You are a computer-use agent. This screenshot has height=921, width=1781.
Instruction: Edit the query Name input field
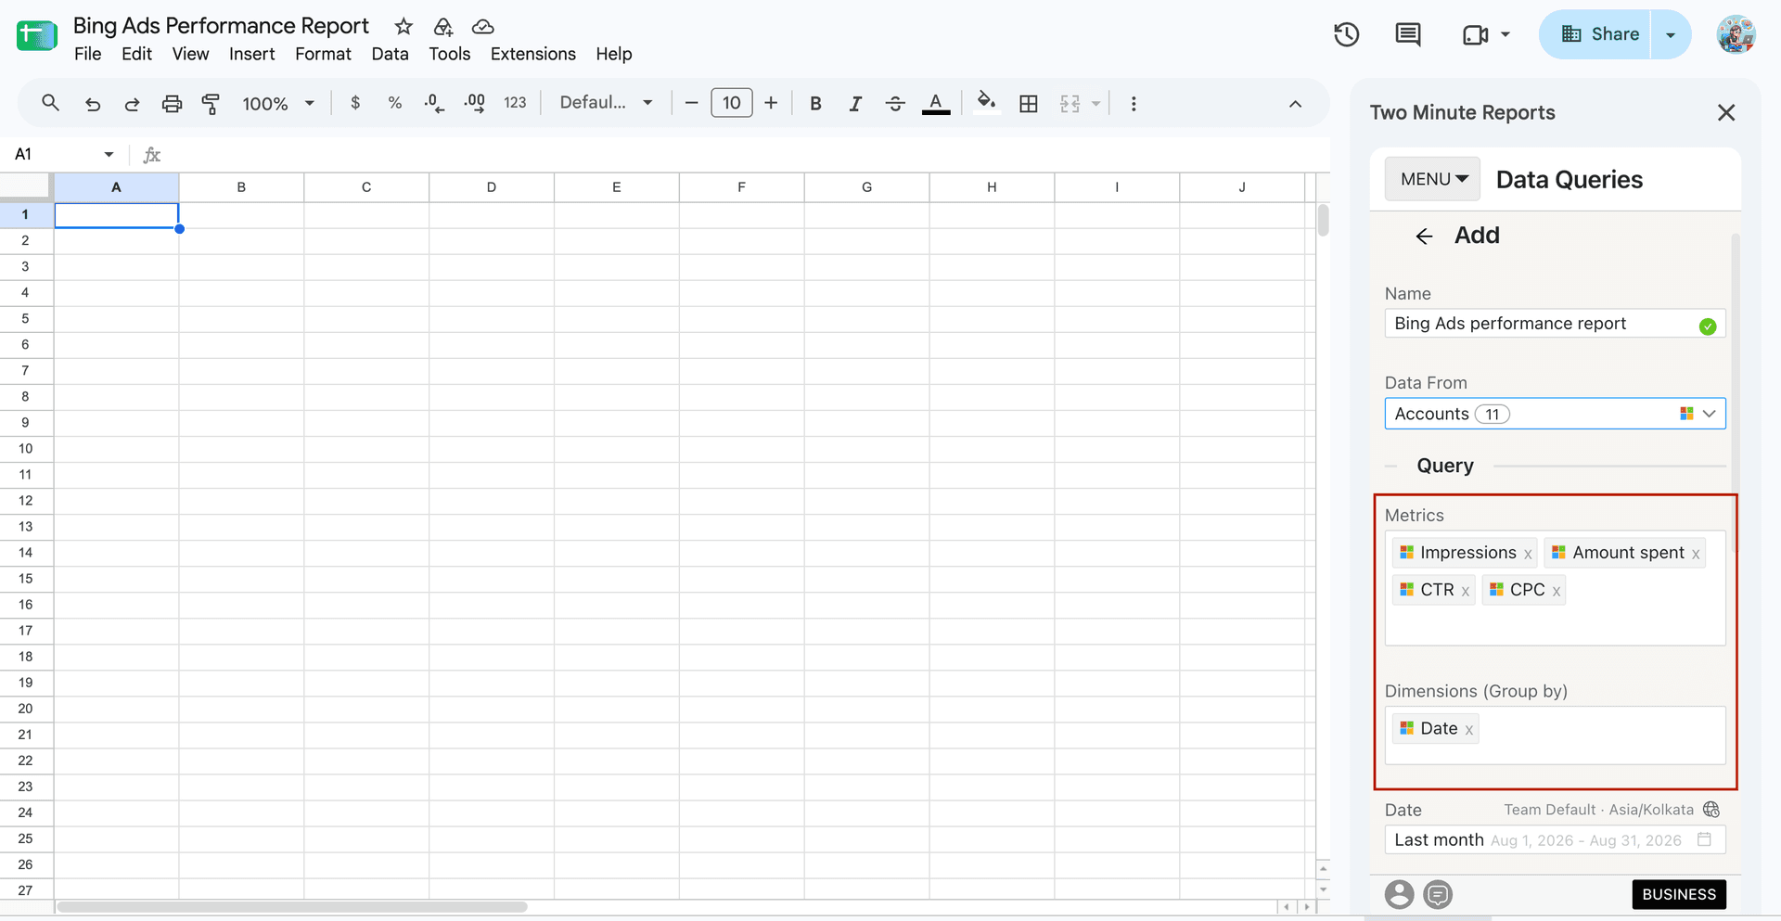pos(1555,324)
